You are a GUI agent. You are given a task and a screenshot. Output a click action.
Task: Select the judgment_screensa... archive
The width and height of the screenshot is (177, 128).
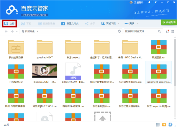159,72
